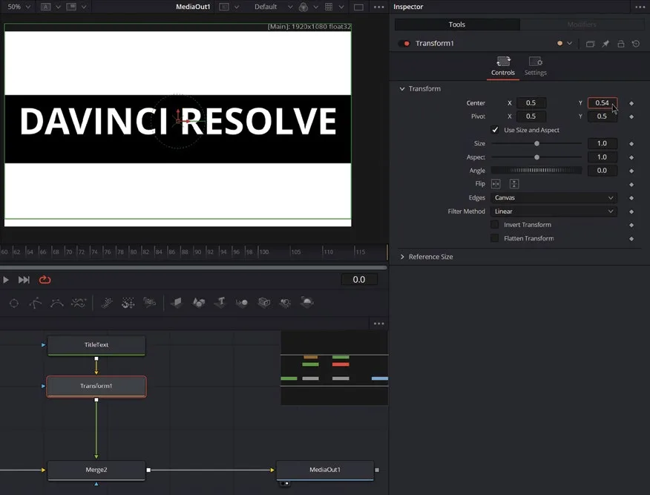Viewport: 650px width, 495px height.
Task: Select the Transform1 node
Action: click(x=96, y=386)
